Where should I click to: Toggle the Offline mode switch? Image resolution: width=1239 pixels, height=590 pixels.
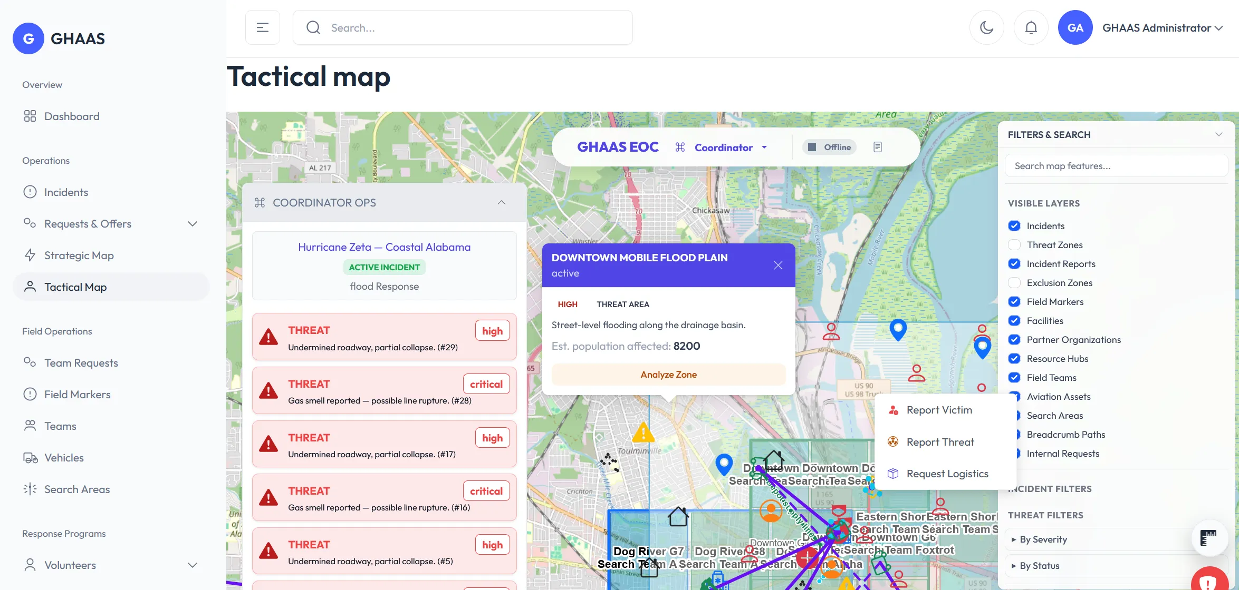coord(829,147)
